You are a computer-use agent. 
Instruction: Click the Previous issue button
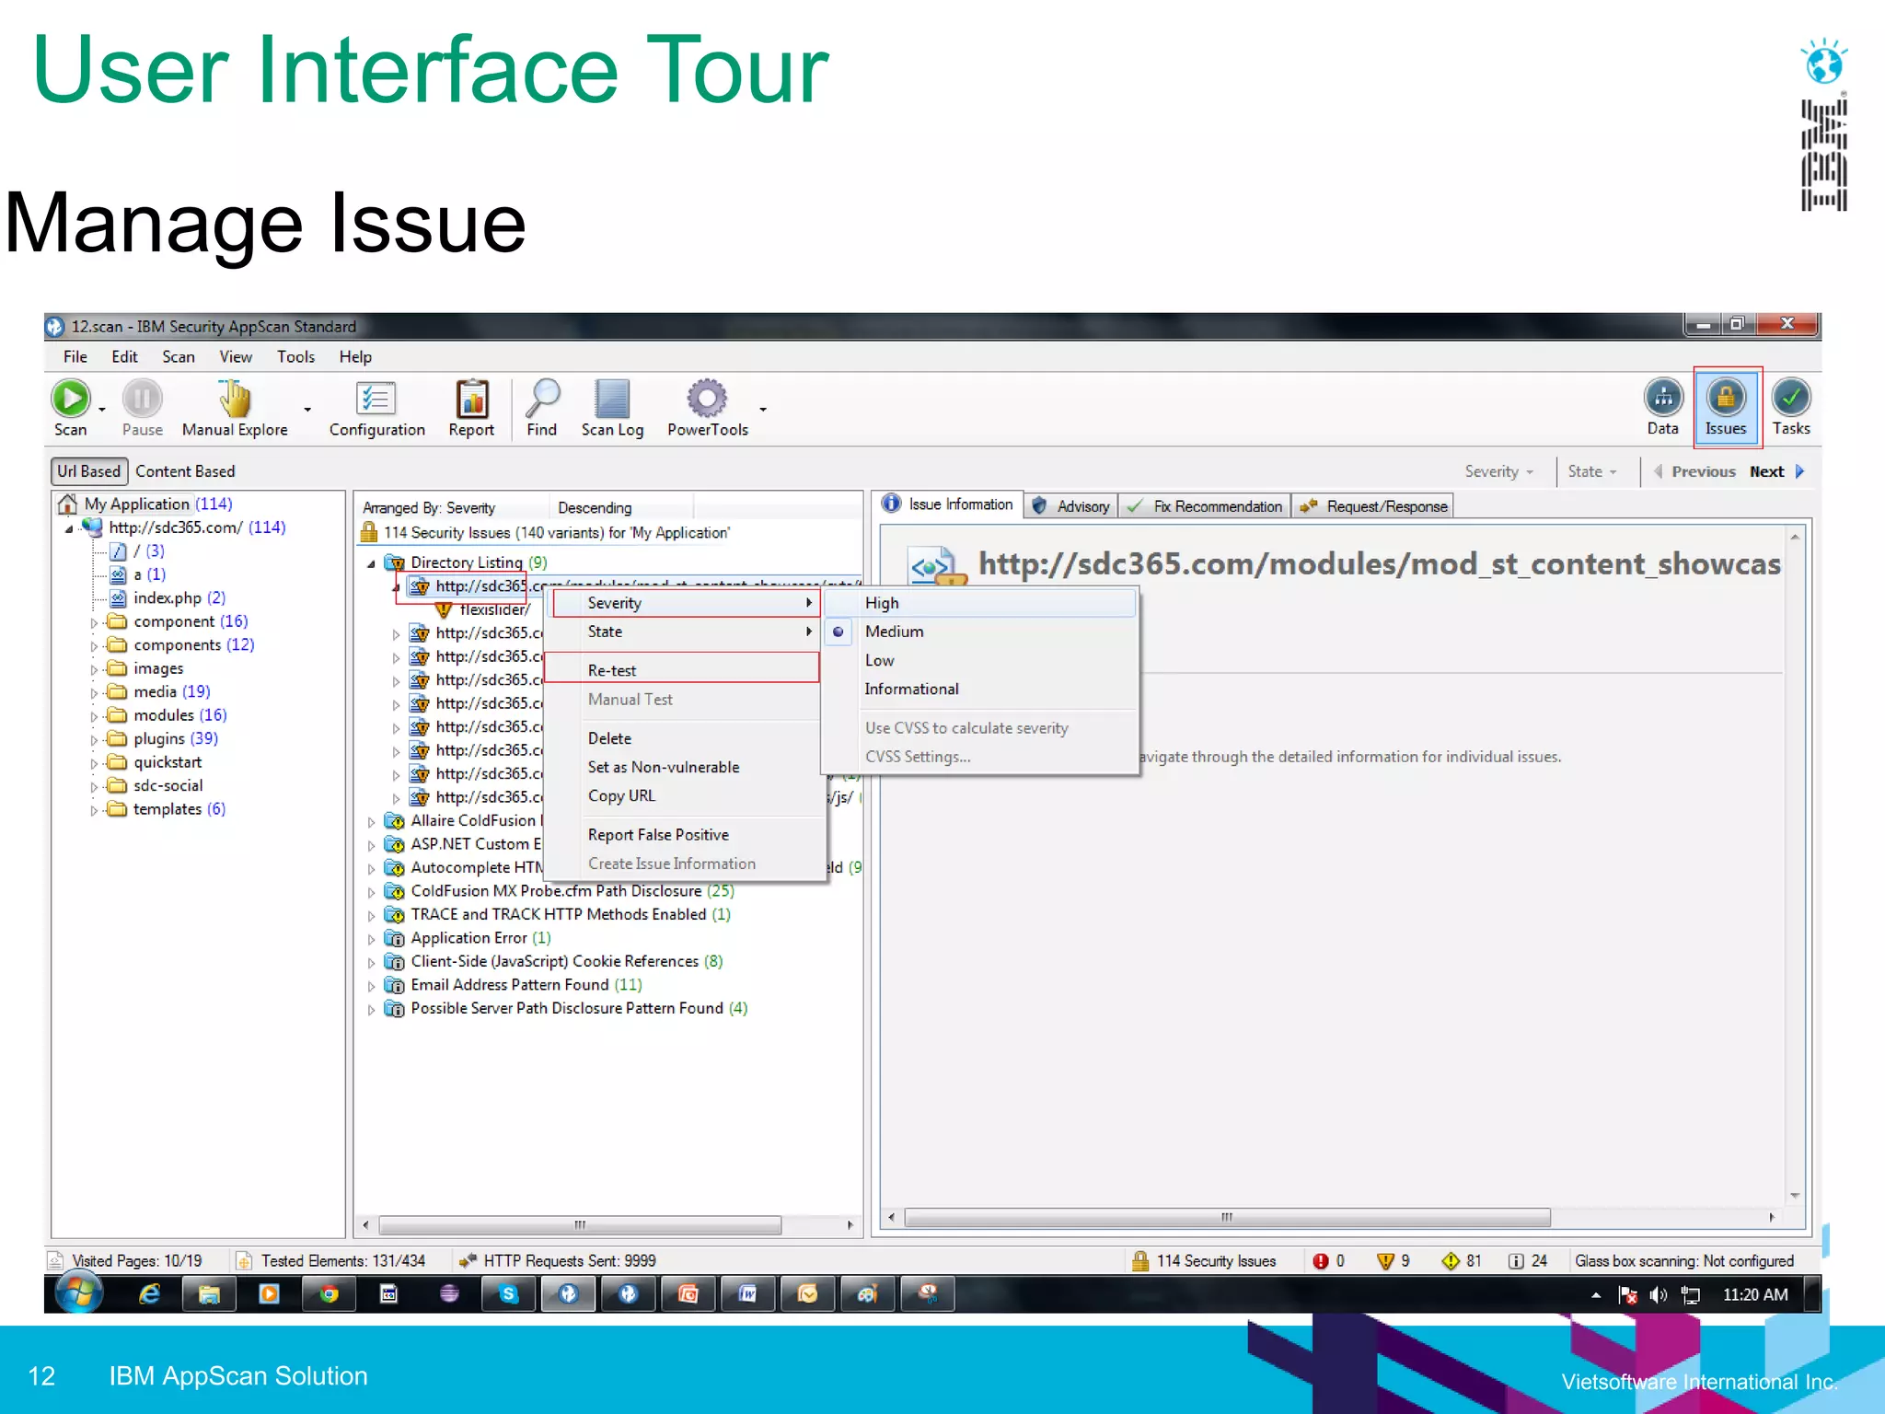pyautogui.click(x=1694, y=471)
